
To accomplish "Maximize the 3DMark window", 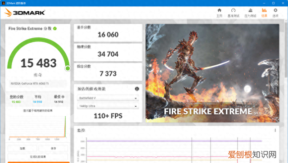I will tap(273, 3).
